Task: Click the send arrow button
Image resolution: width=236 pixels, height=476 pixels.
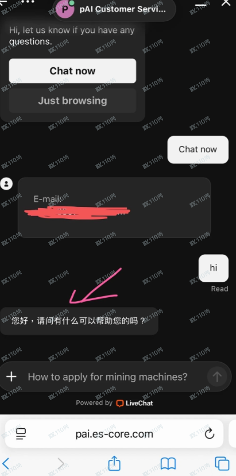Action: click(217, 377)
